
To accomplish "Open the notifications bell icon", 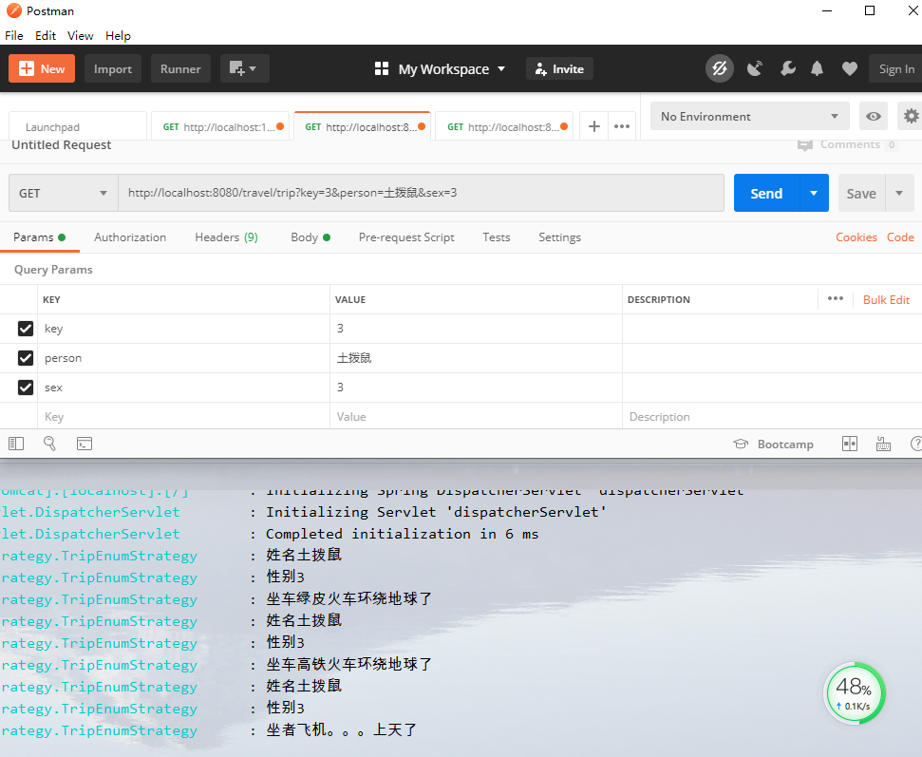I will coord(818,68).
